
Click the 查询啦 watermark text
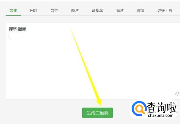pos(162,108)
